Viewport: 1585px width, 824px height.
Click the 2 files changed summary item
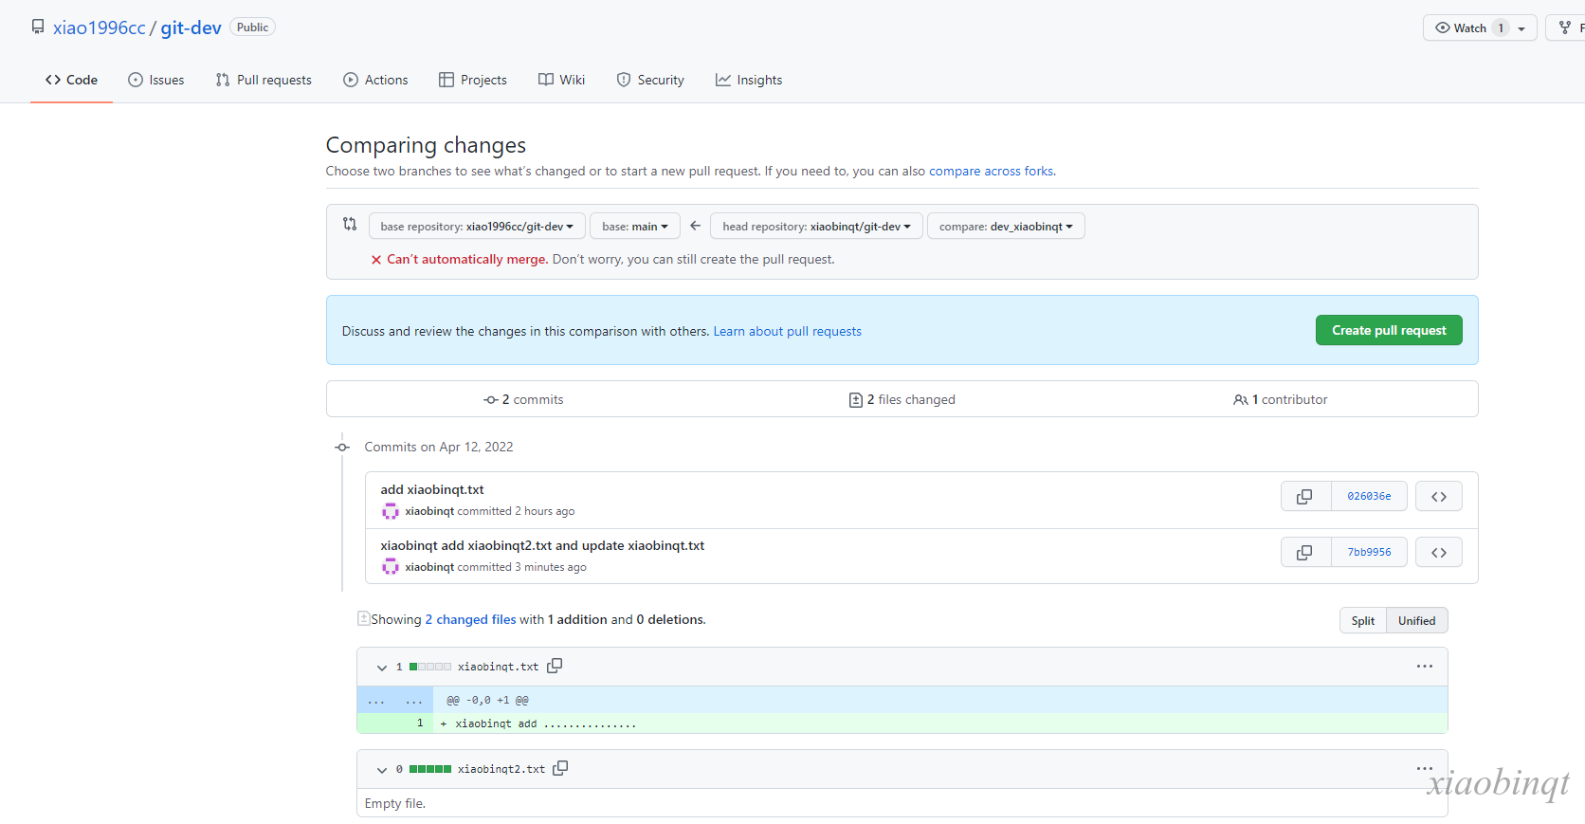tap(902, 399)
